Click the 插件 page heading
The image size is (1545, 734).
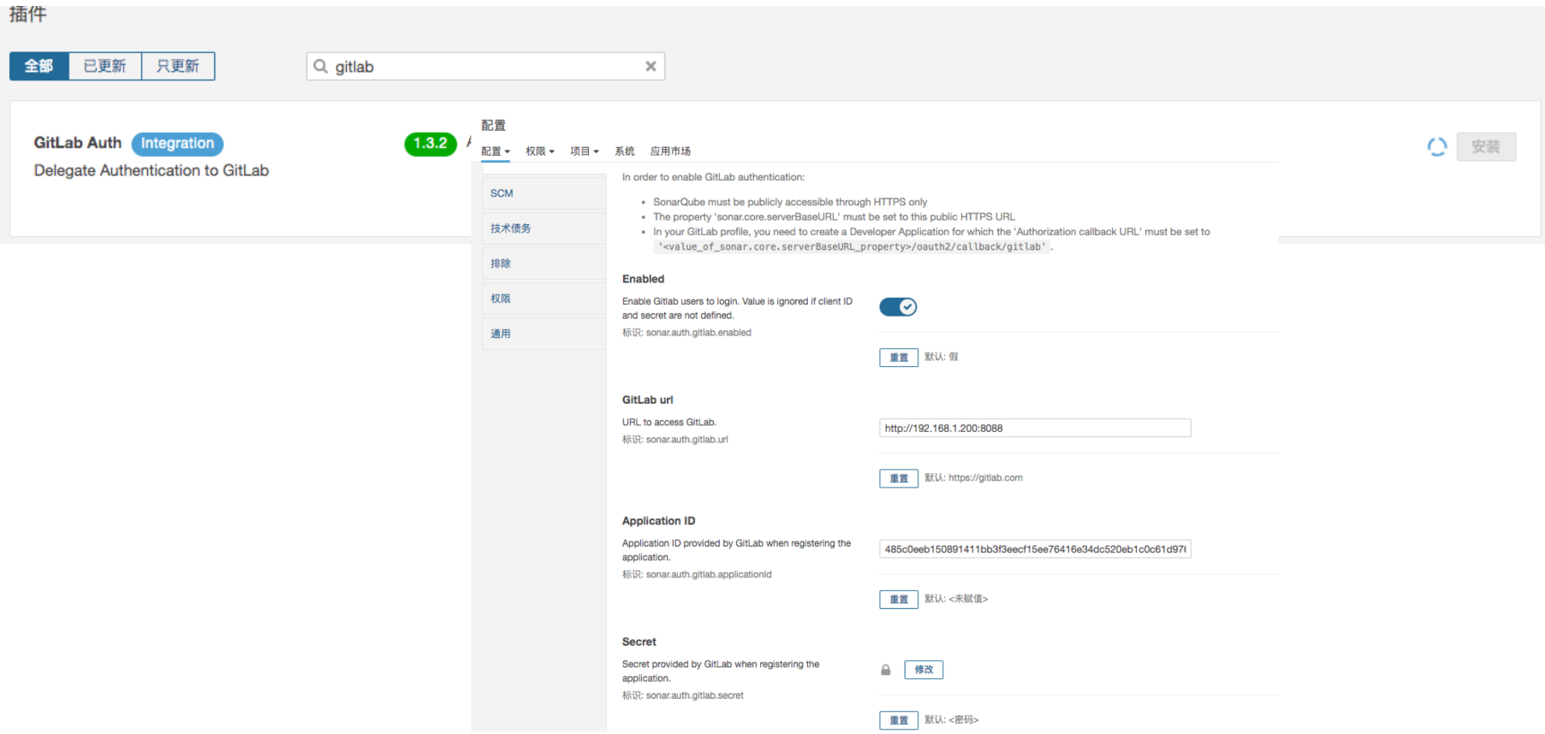tap(27, 15)
